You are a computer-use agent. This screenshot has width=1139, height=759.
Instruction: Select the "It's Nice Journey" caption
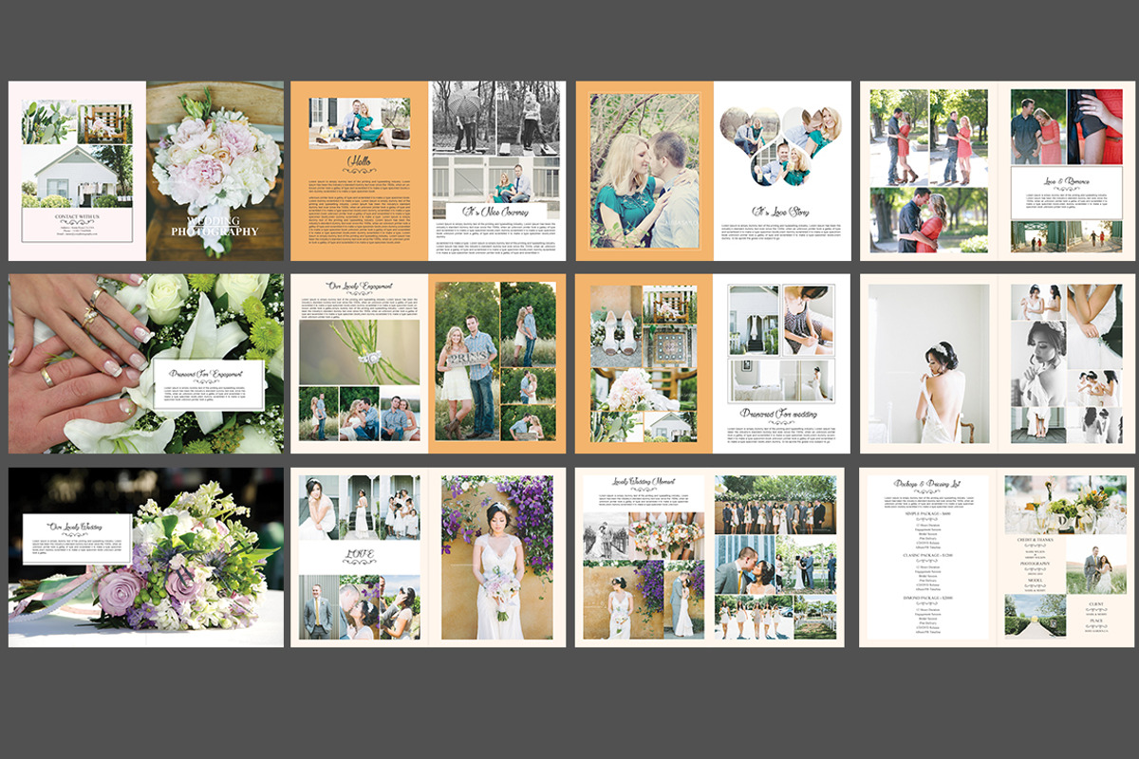click(495, 211)
